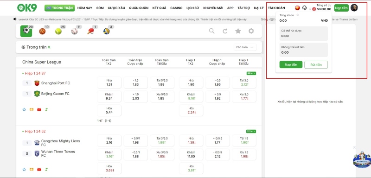Open KHUYẾN MÃI promotions page
This screenshot has height=178, width=371.
tap(213, 8)
